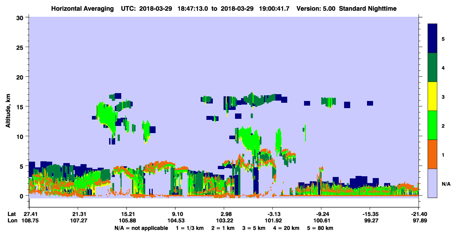This screenshot has height=238, width=465.
Task: Click latitude value 21.31
Action: tap(78, 214)
